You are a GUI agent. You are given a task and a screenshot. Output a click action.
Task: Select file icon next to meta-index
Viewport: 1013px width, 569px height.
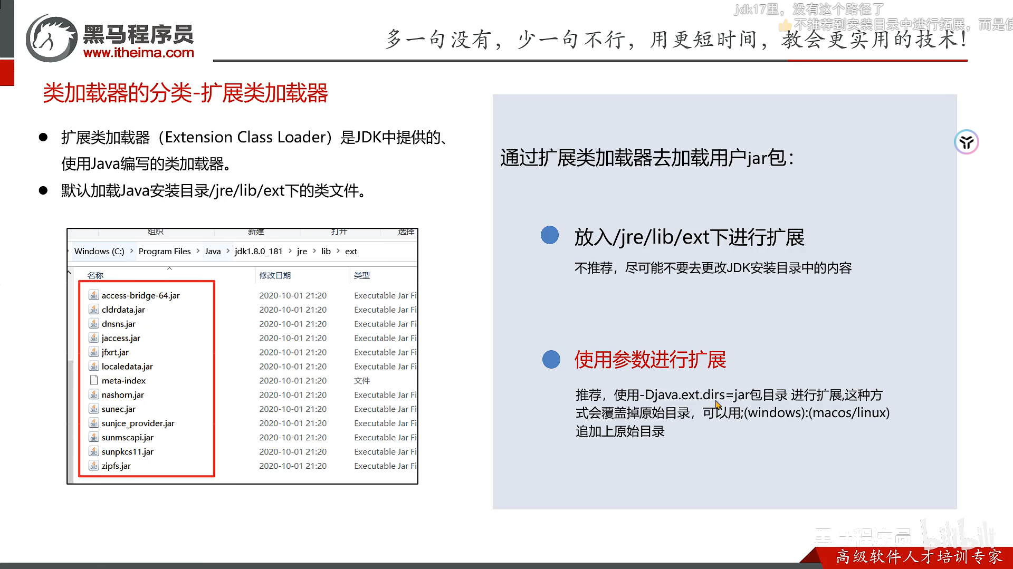pos(94,380)
